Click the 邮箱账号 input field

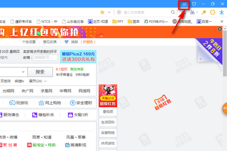click(x=45, y=58)
